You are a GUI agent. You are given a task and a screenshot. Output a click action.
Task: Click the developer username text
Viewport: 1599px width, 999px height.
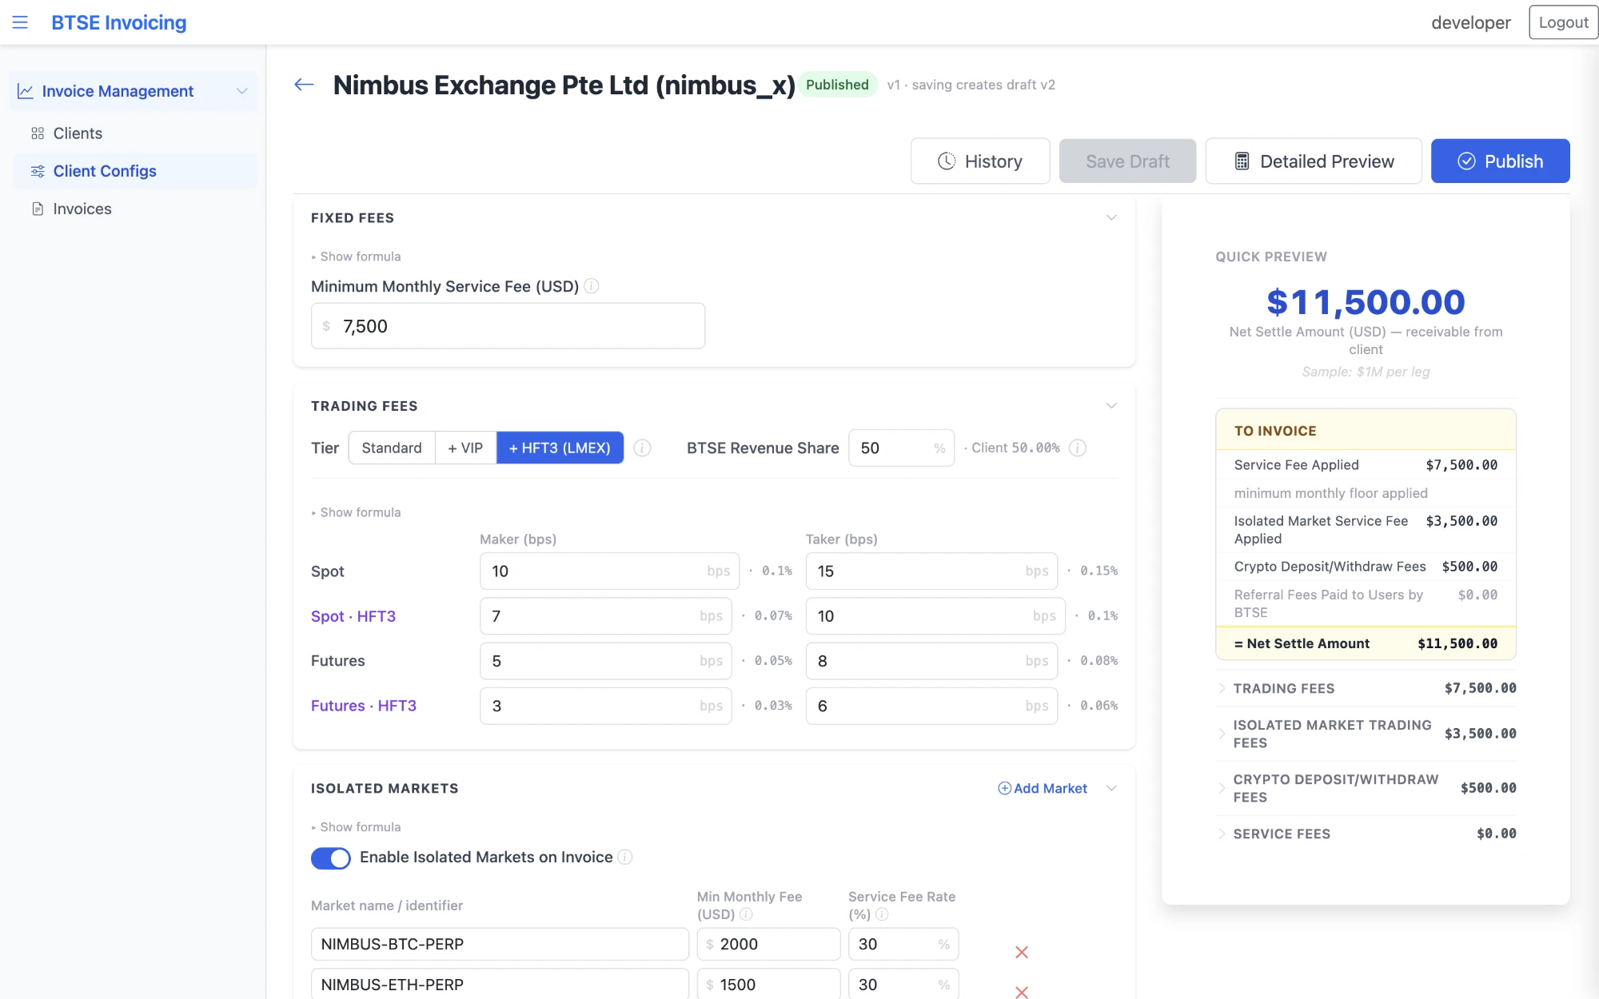1470,22
